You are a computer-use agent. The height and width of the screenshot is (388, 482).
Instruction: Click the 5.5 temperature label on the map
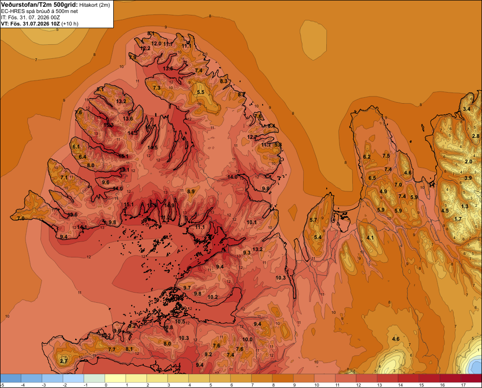[201, 92]
